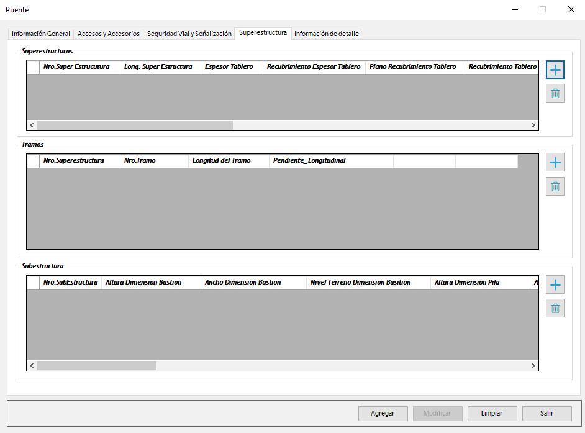Add a new Subestructura entry with plus icon
Screen dimensions: 585x433
coord(555,285)
